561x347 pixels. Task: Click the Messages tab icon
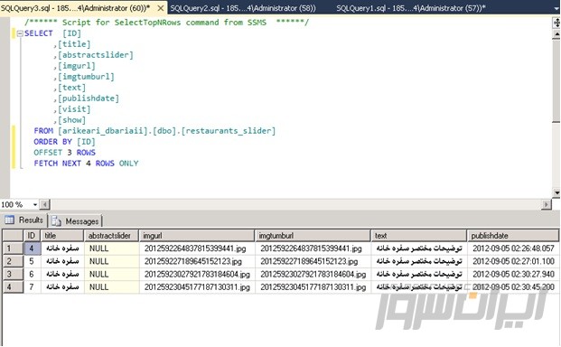click(x=56, y=221)
